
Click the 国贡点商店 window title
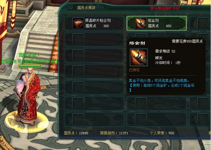click(x=87, y=8)
